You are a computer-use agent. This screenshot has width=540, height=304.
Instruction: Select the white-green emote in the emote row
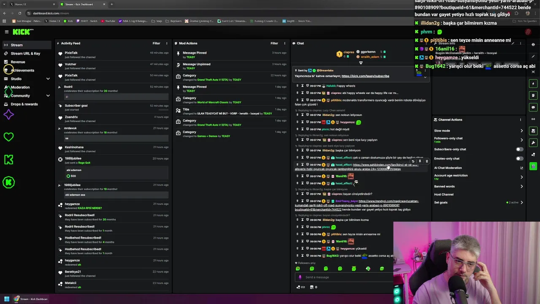tap(368, 269)
